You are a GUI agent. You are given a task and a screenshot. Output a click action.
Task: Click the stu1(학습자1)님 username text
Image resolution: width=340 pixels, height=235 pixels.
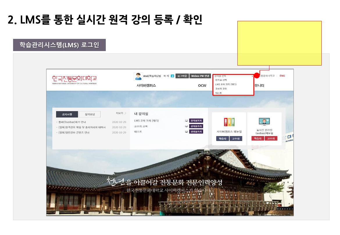[x=152, y=76]
